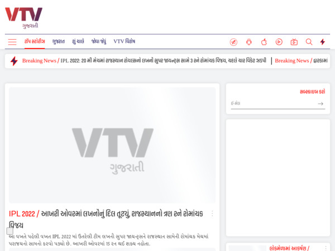Open the લોકમેળામાં આકર્ષણ sidebar story
This screenshot has height=251, width=335.
[x=289, y=248]
